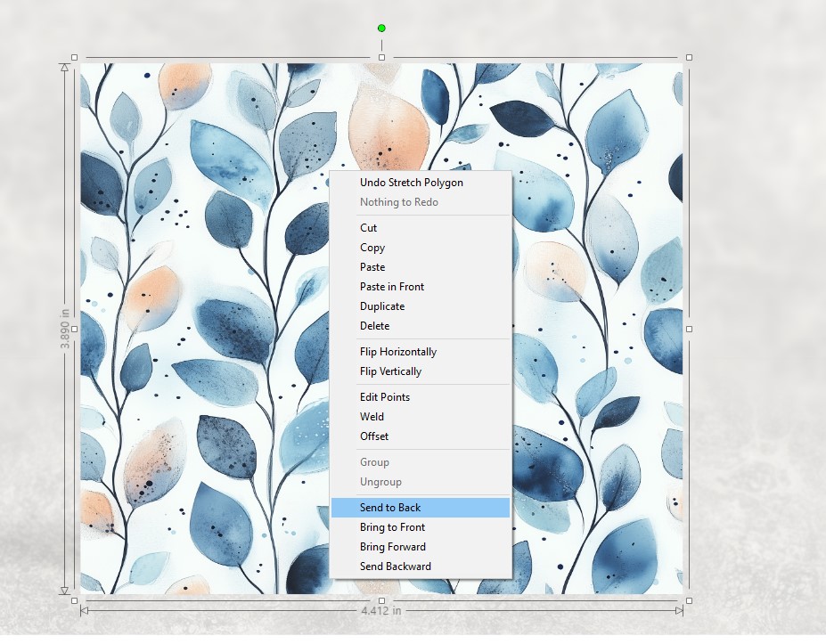Send the object backward one level
The height and width of the screenshot is (644, 826).
click(x=395, y=567)
